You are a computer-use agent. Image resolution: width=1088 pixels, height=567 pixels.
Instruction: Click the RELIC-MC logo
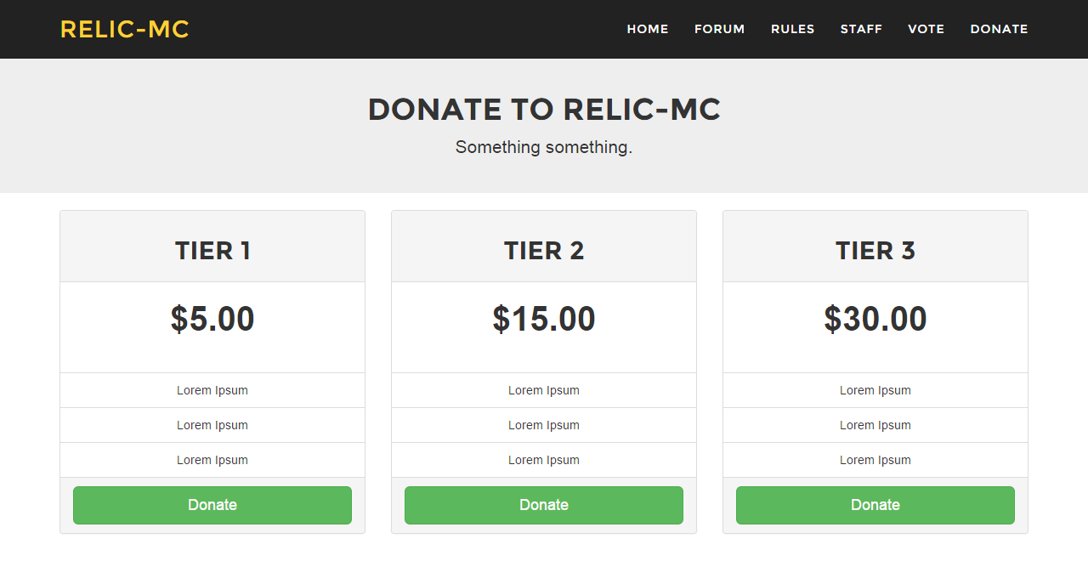[x=125, y=29]
